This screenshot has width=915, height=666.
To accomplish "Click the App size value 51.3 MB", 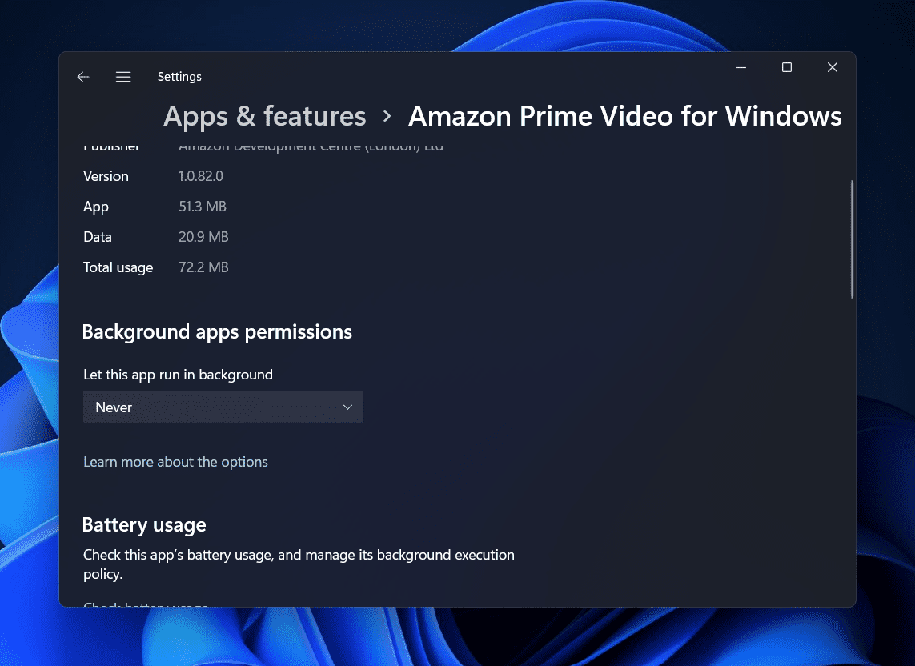I will (x=203, y=206).
